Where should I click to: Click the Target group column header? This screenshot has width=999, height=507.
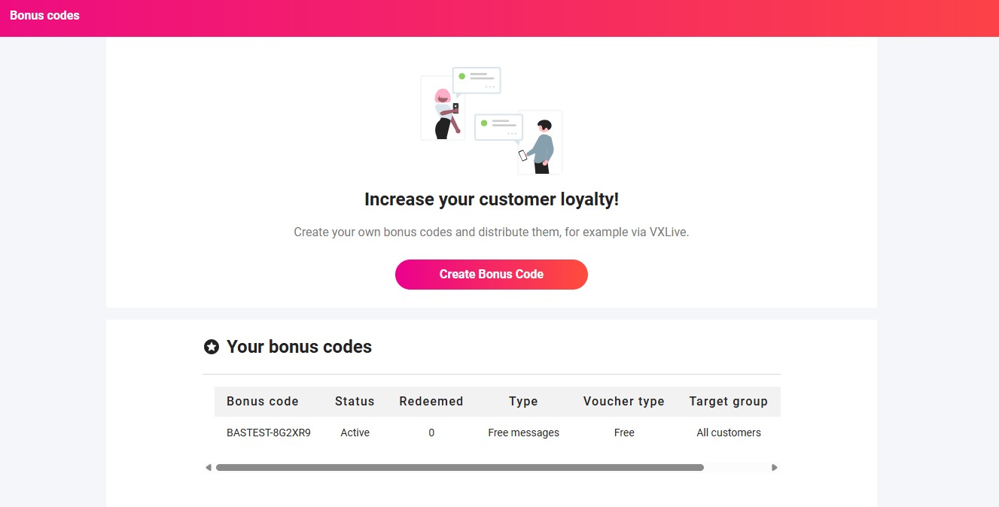click(728, 402)
